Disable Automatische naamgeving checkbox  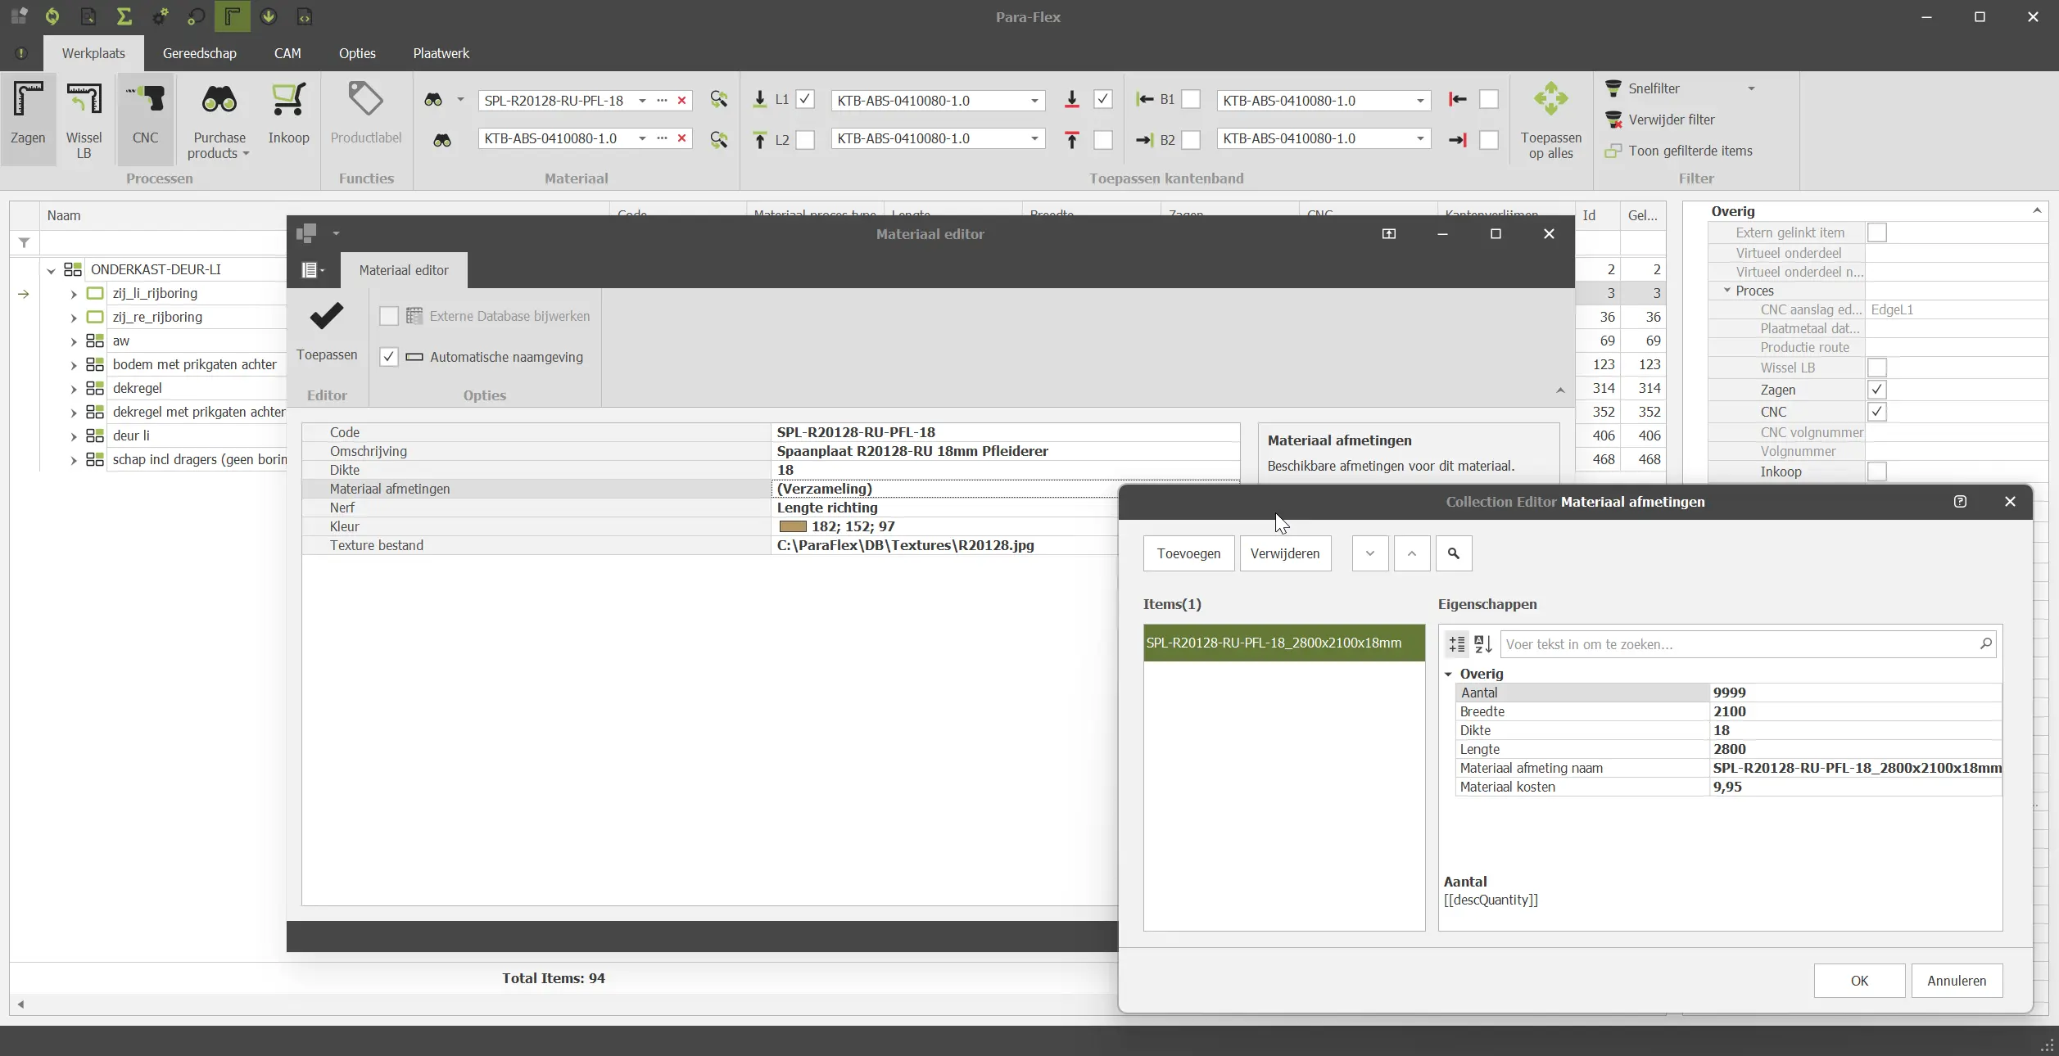[x=389, y=357]
